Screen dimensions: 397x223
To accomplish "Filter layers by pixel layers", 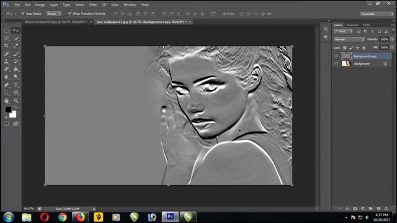I will (x=359, y=32).
